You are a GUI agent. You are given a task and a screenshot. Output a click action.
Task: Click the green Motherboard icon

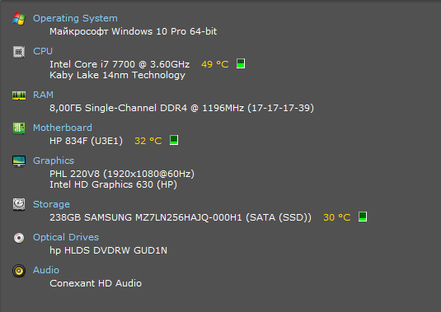[19, 128]
